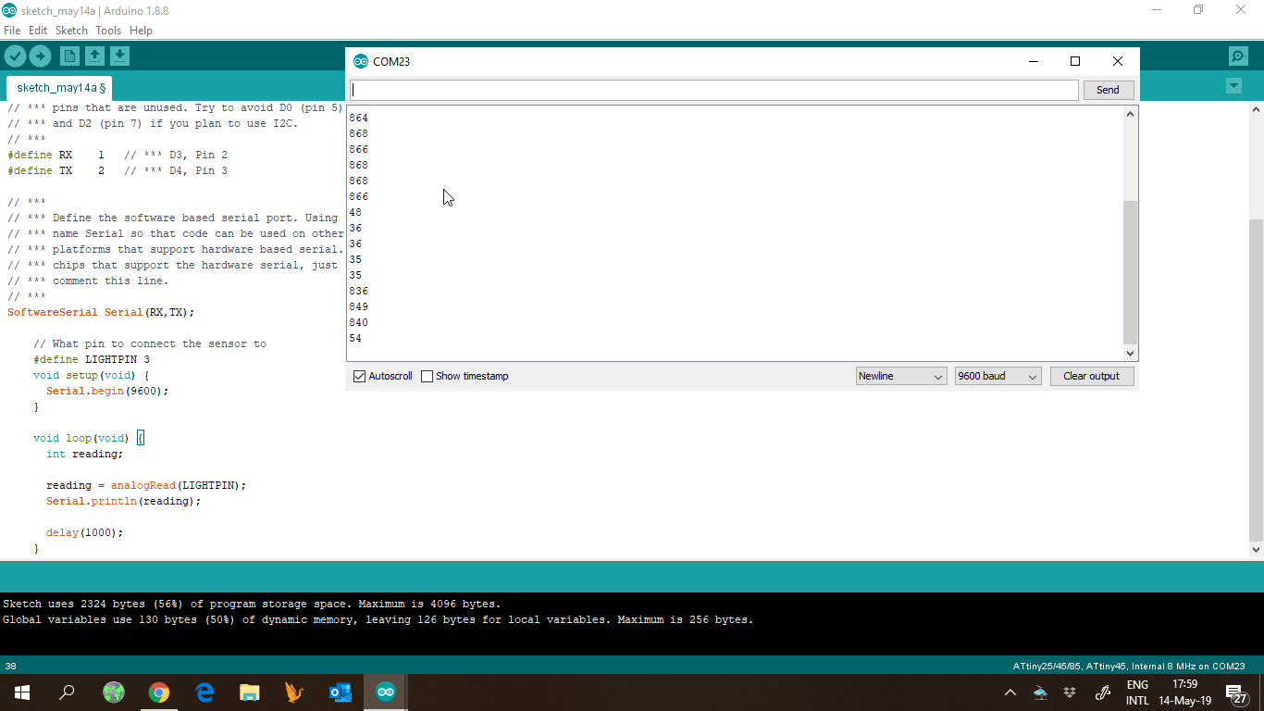Click the code line "SoftwareSerial Serial(RX,TX);"
This screenshot has height=711, width=1264.
coord(101,312)
